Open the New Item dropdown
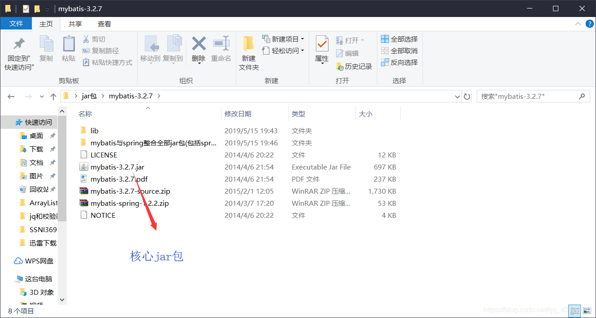Image resolution: width=596 pixels, height=318 pixels. (283, 39)
